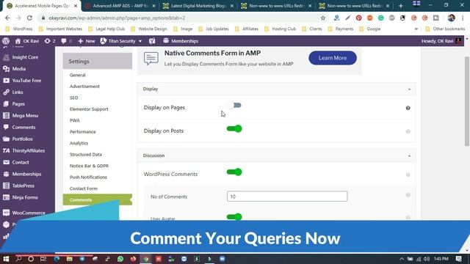Open Portfolios sidebar item
This screenshot has height=264, width=470.
22,139
